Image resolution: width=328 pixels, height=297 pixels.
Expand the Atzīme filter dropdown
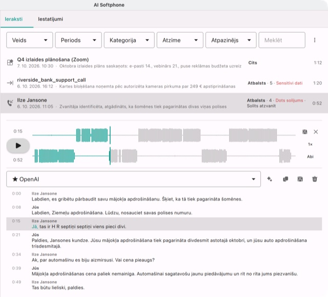tap(180, 40)
